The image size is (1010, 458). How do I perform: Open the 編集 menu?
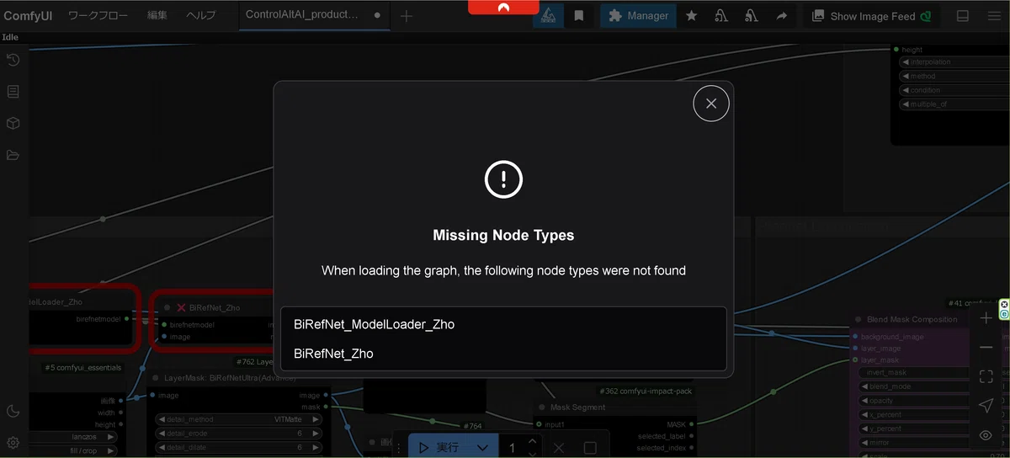pyautogui.click(x=157, y=15)
